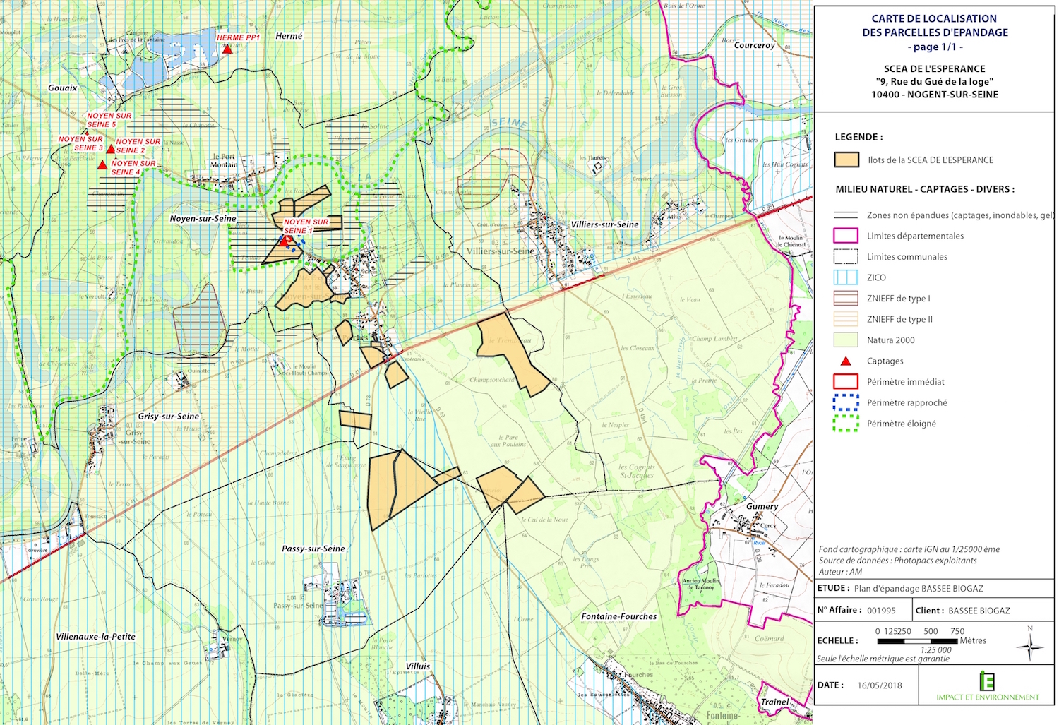Image resolution: width=1059 pixels, height=725 pixels.
Task: Click the ZNIEFF de type I legend swatch
Action: pyautogui.click(x=846, y=298)
